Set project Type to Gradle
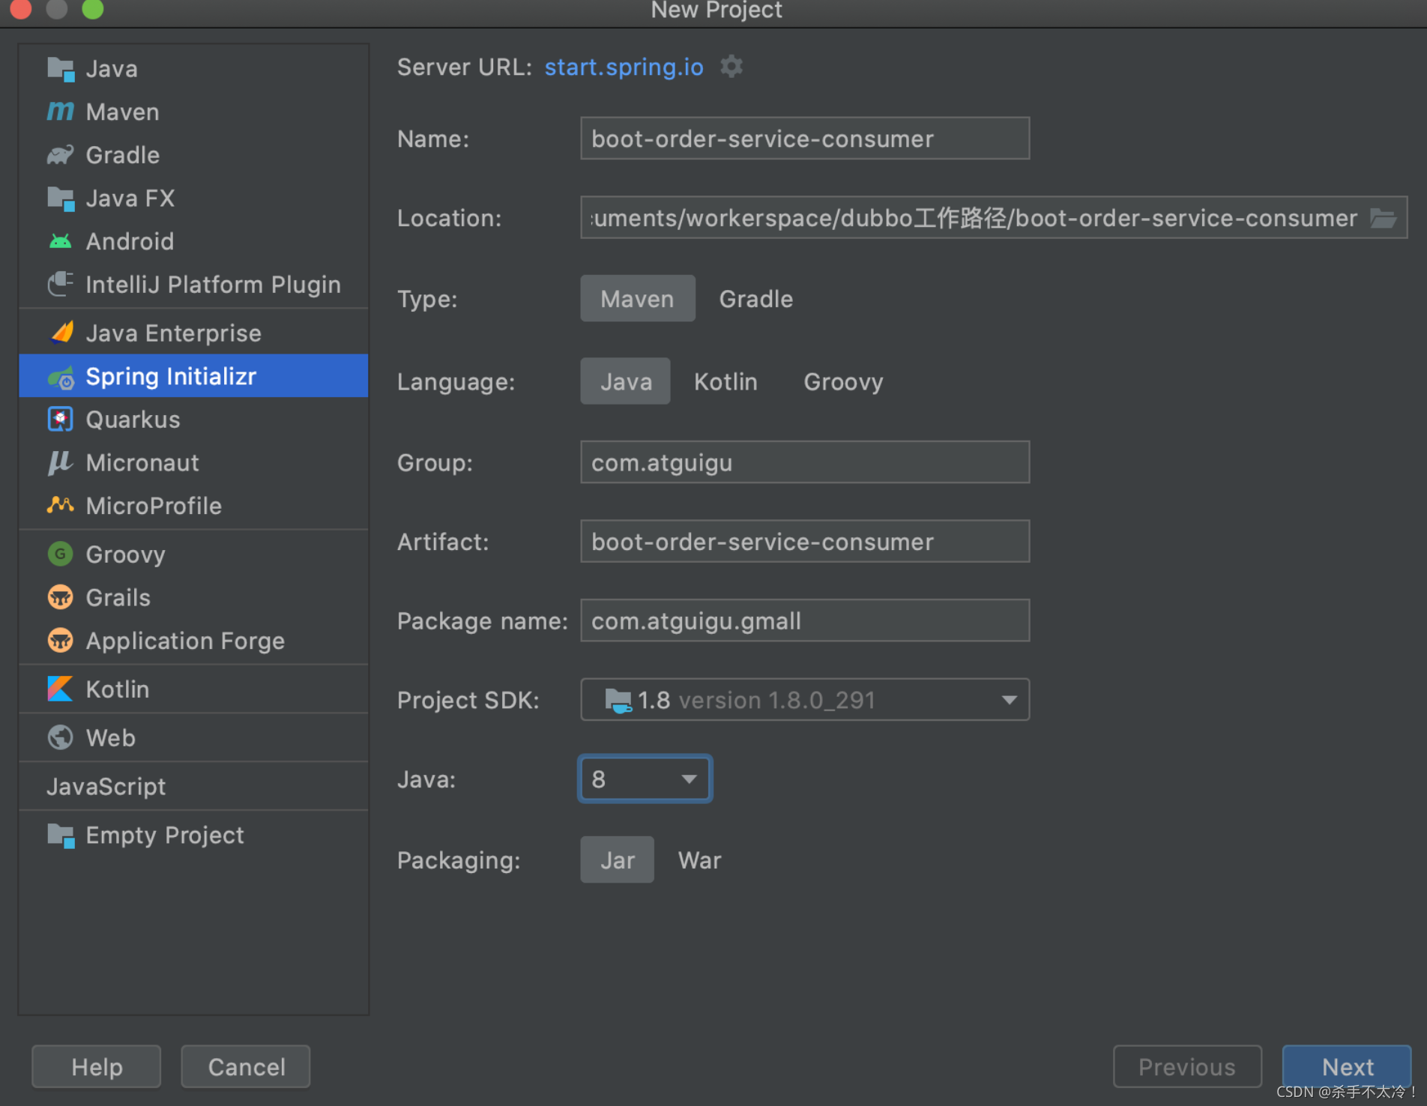 (x=756, y=299)
